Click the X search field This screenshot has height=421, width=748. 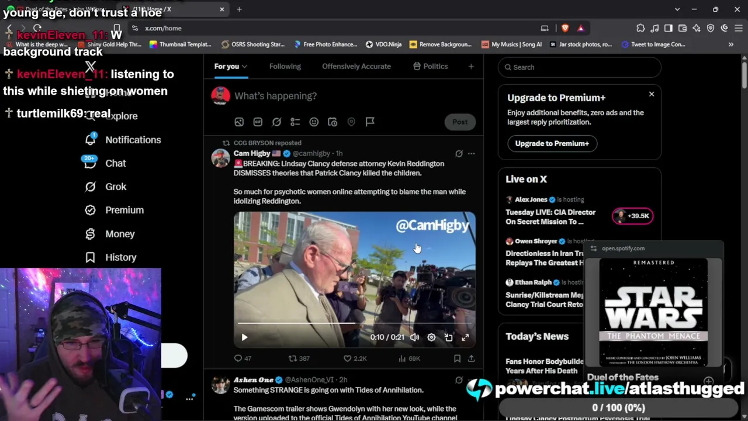coord(580,67)
